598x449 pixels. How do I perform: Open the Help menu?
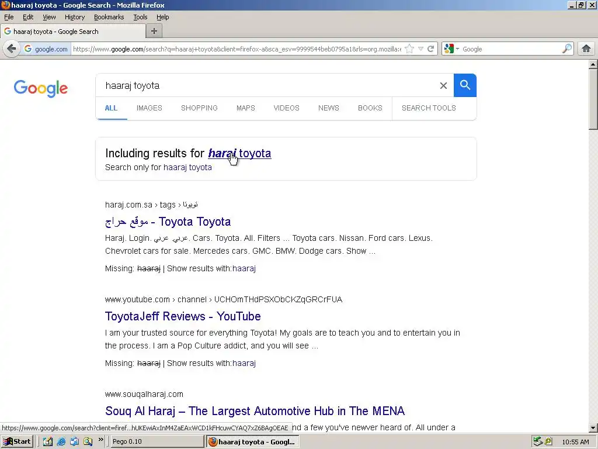(163, 17)
